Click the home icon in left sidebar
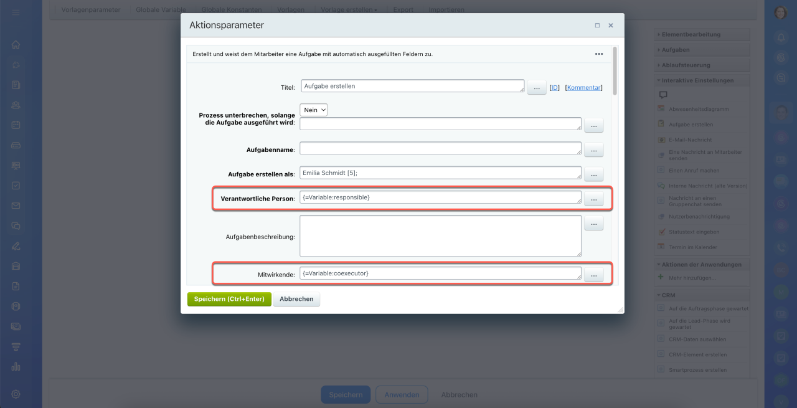797x408 pixels. (x=16, y=45)
